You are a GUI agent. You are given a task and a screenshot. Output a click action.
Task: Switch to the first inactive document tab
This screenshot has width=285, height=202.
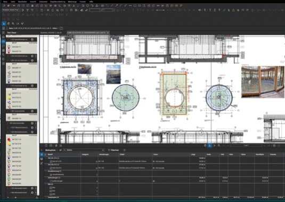coord(51,33)
